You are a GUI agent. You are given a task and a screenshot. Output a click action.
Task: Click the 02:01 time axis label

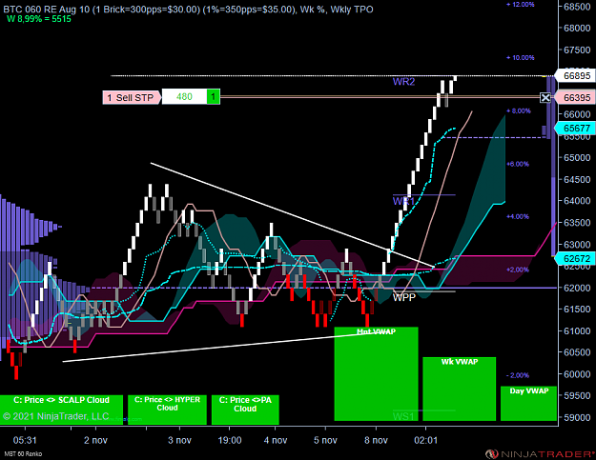[425, 440]
